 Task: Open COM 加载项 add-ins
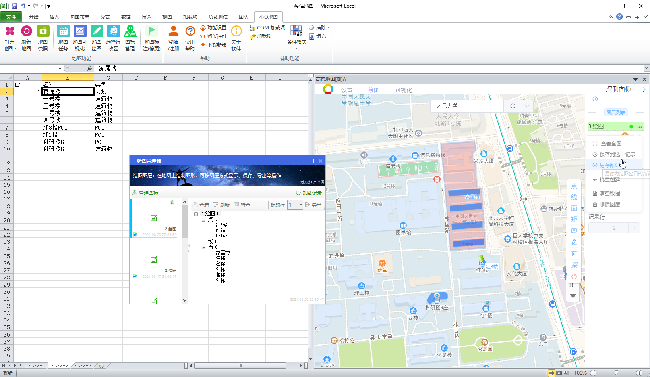(267, 28)
